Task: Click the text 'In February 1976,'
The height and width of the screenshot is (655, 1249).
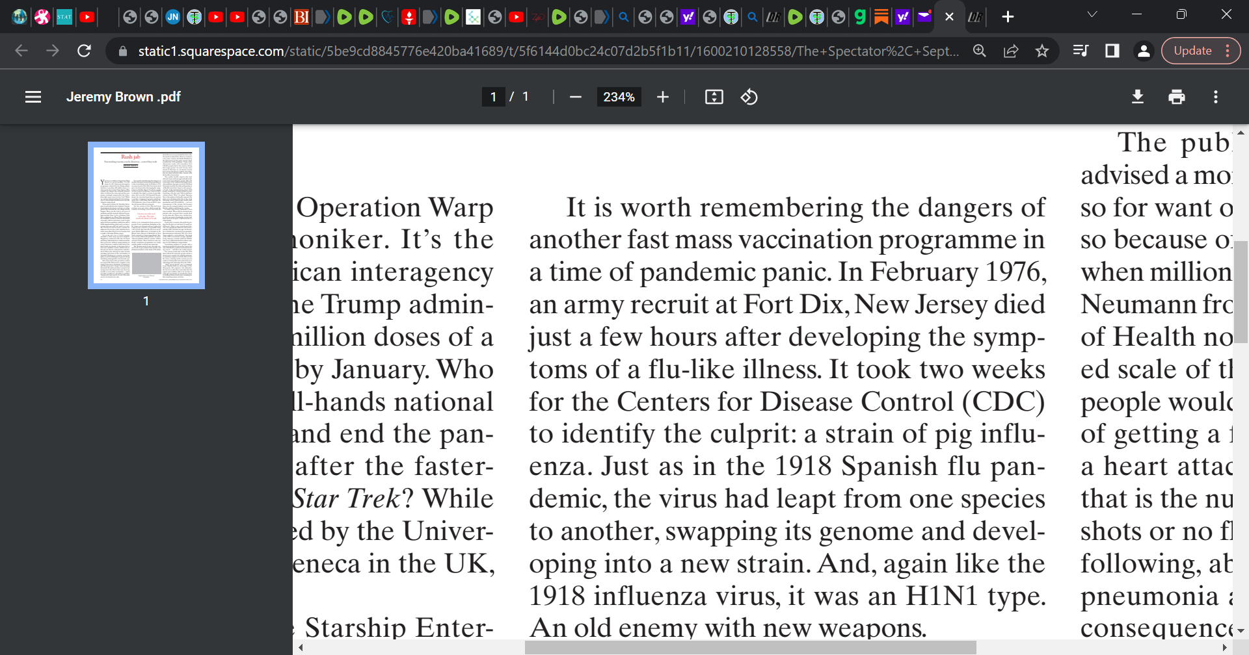Action: [x=942, y=272]
